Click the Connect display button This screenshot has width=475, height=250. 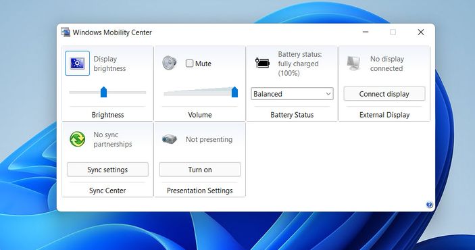[384, 94]
